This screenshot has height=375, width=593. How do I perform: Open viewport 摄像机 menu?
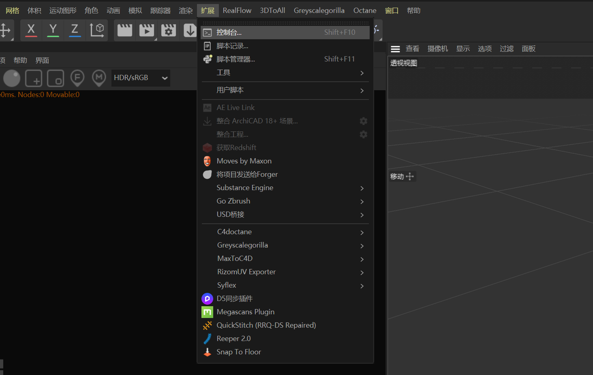pyautogui.click(x=438, y=49)
